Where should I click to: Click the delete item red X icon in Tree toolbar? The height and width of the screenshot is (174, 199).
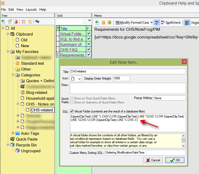click(16, 21)
